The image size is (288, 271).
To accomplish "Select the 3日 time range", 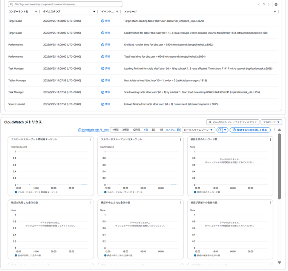I will coord(153,130).
